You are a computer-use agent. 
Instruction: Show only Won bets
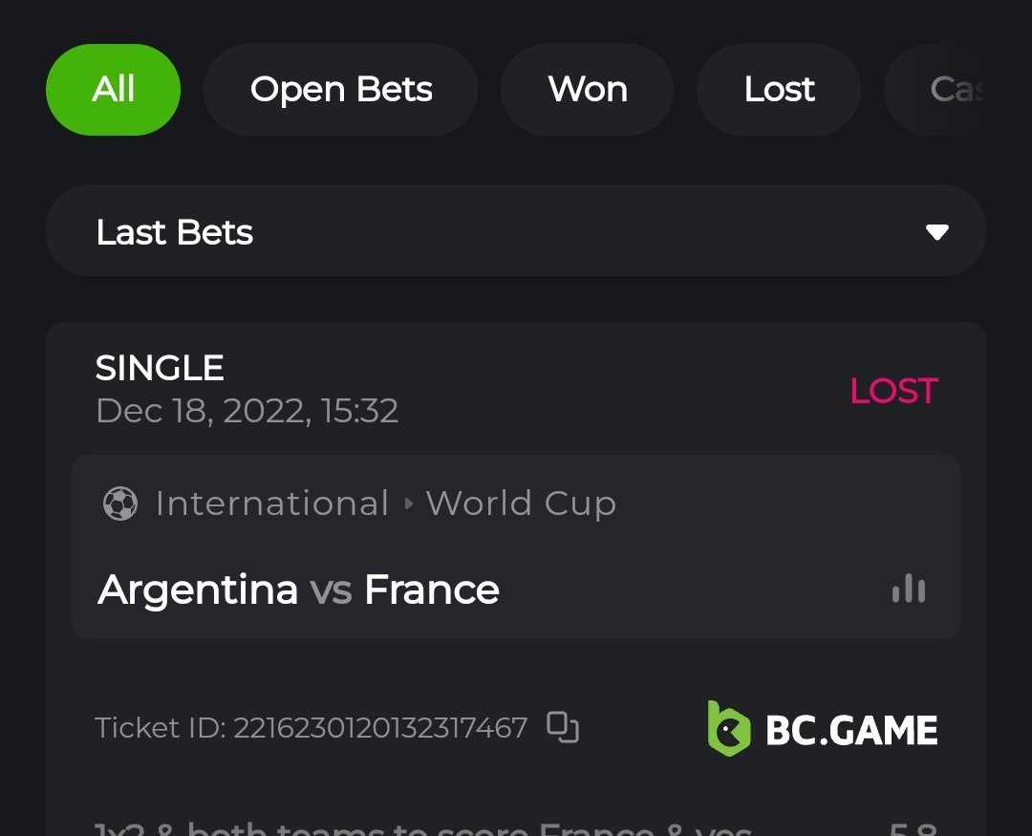(588, 90)
